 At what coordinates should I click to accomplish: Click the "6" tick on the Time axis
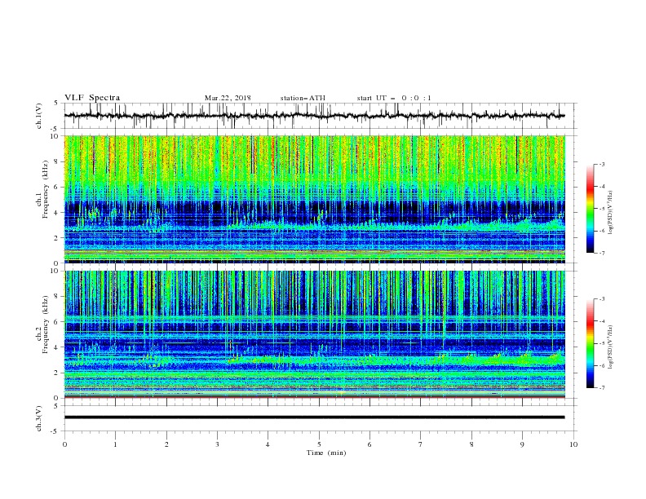pyautogui.click(x=369, y=444)
